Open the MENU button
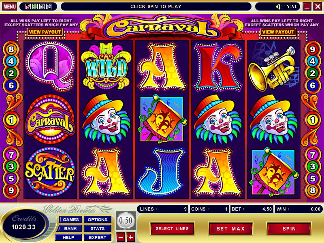The image size is (324, 243). click(9, 6)
